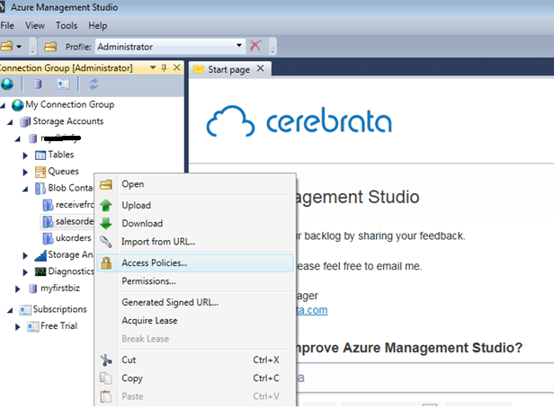This screenshot has height=409, width=554.
Task: Open the File menu
Action: (7, 25)
